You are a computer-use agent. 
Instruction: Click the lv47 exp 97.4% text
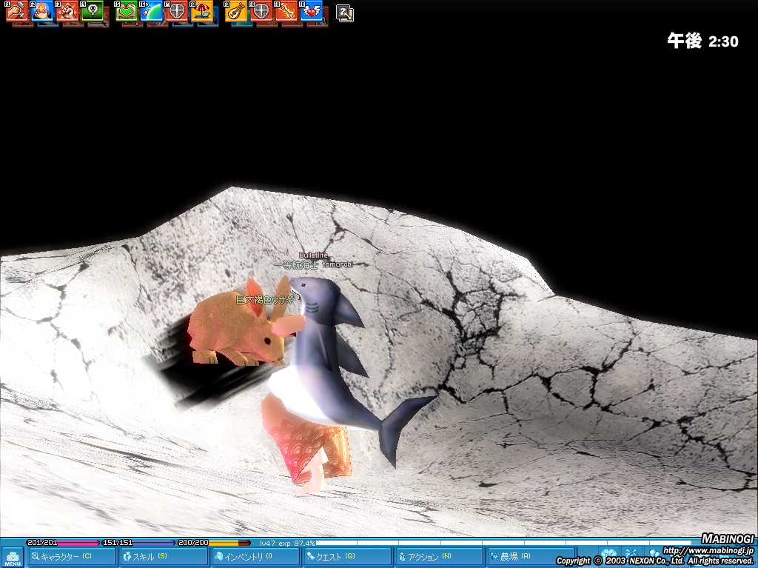tap(287, 544)
